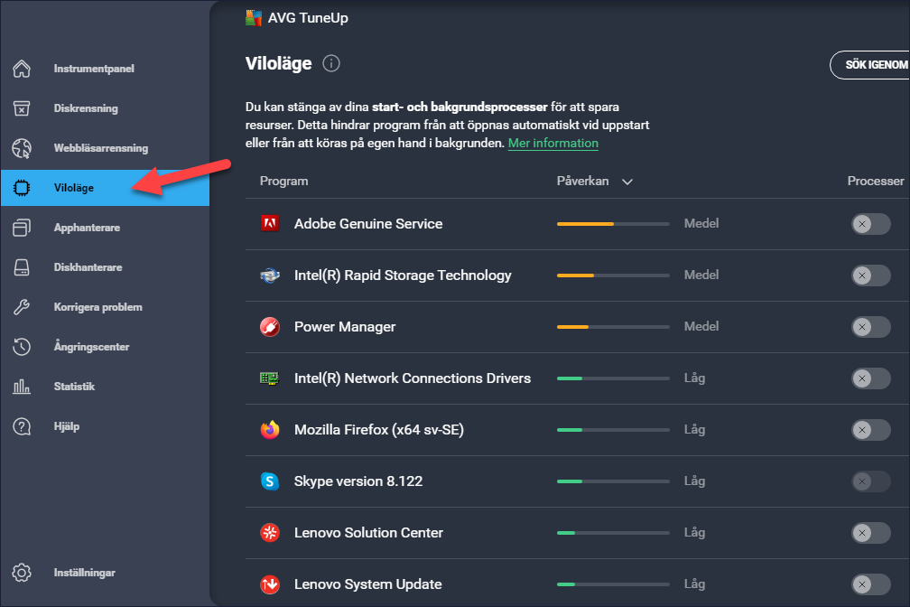Follow the Mer information link

(x=553, y=143)
